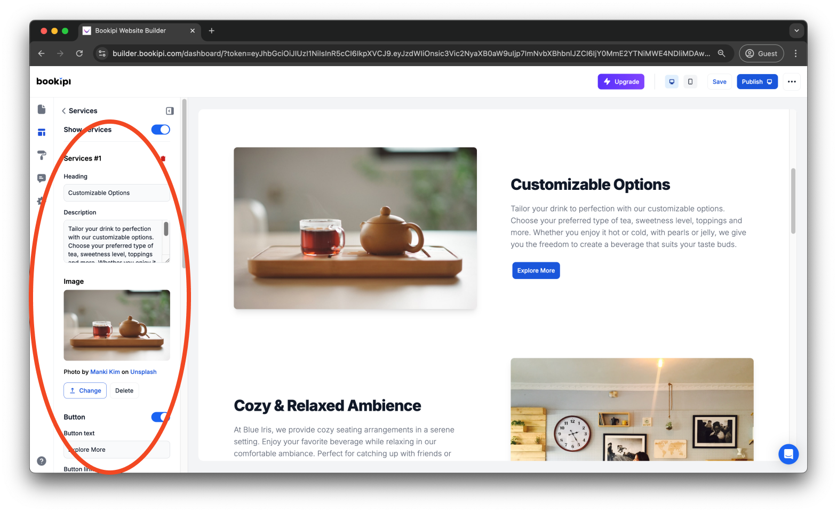This screenshot has width=837, height=512.
Task: Select the Bookipi Website Builder tab
Action: click(x=140, y=31)
